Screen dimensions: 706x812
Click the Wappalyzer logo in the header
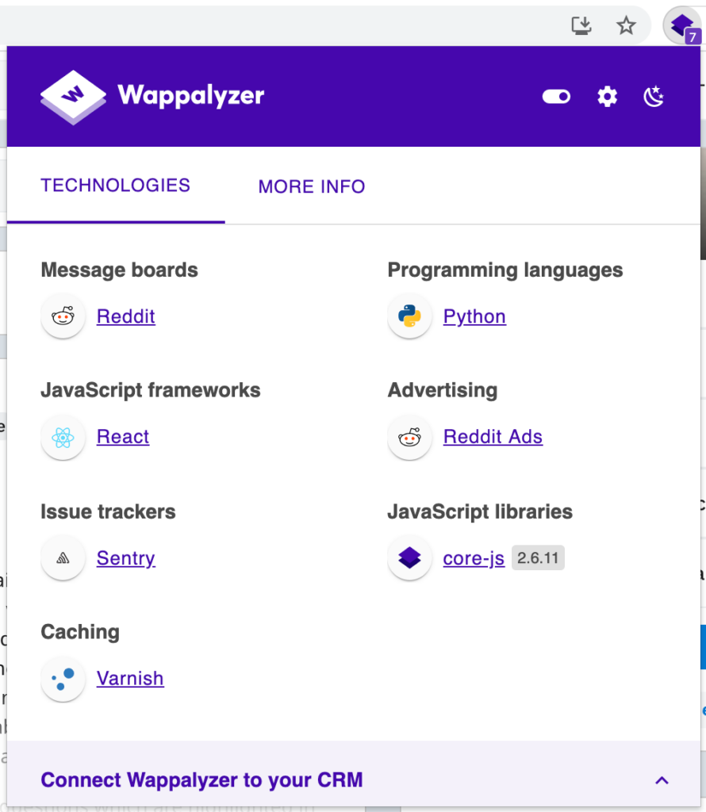pyautogui.click(x=73, y=96)
